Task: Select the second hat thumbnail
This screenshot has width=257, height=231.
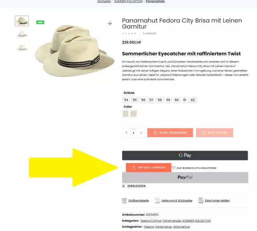Action: point(22,34)
